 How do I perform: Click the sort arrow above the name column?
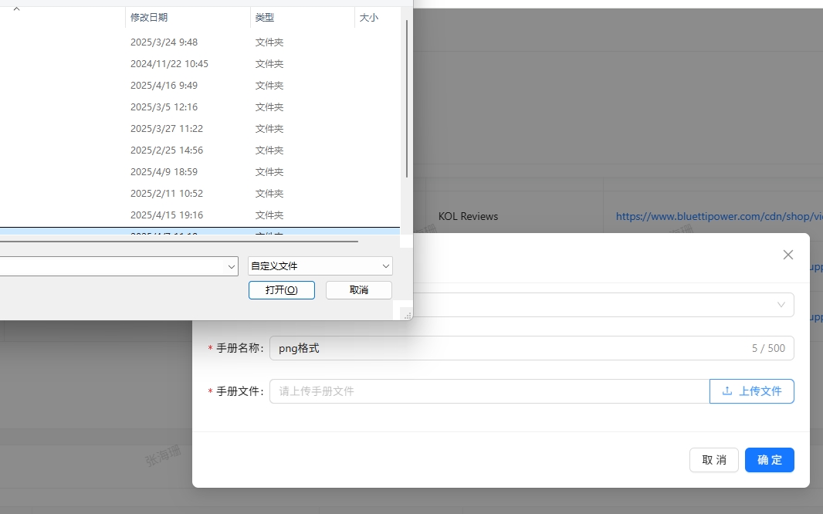[16, 9]
